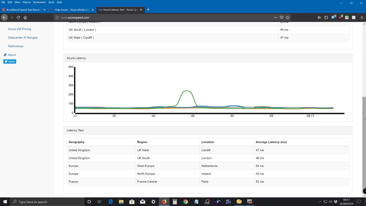The height and width of the screenshot is (206, 366).
Task: Open Settings gear on taskbar
Action: tap(153, 202)
